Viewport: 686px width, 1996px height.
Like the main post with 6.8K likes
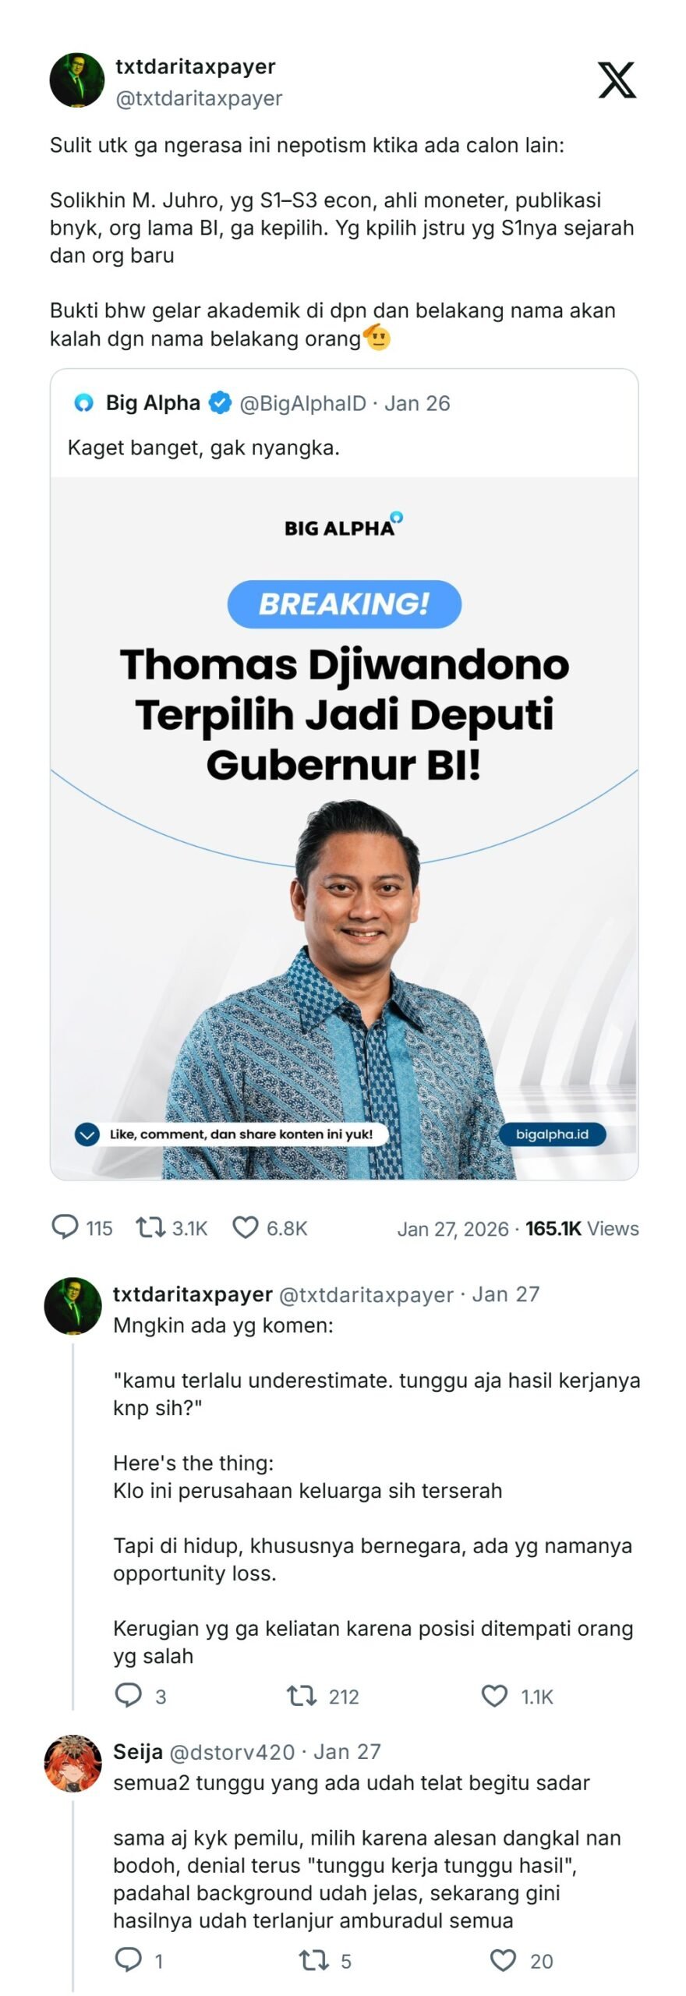245,1227
